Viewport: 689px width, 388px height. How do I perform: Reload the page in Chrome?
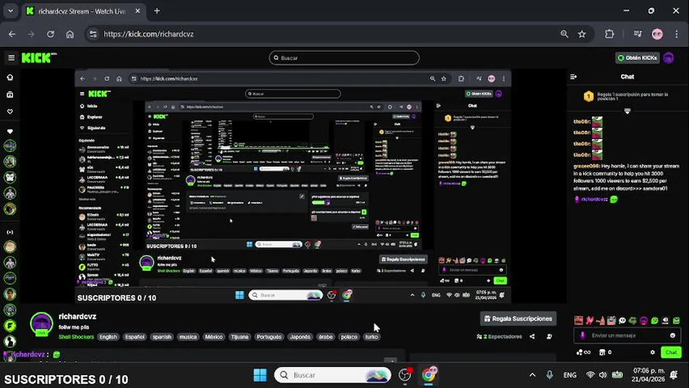(50, 34)
